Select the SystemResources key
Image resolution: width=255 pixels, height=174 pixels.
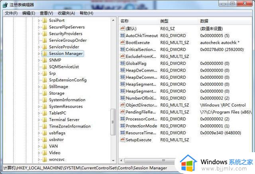point(66,106)
